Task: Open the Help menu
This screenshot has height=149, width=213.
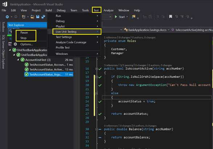Action: coord(137,10)
